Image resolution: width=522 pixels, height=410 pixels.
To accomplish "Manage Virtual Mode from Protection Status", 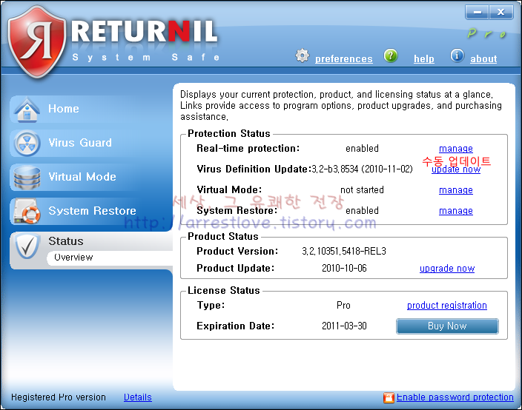I will 456,190.
